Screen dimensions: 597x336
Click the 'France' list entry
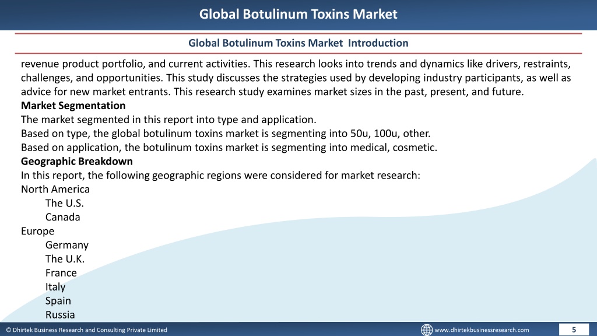click(61, 273)
